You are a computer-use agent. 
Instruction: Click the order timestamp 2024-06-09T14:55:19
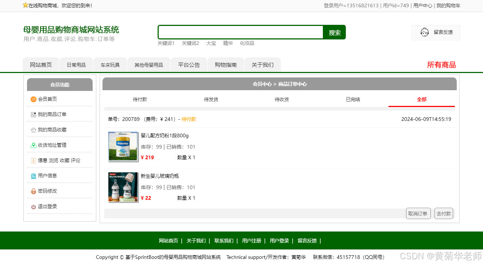(x=426, y=119)
